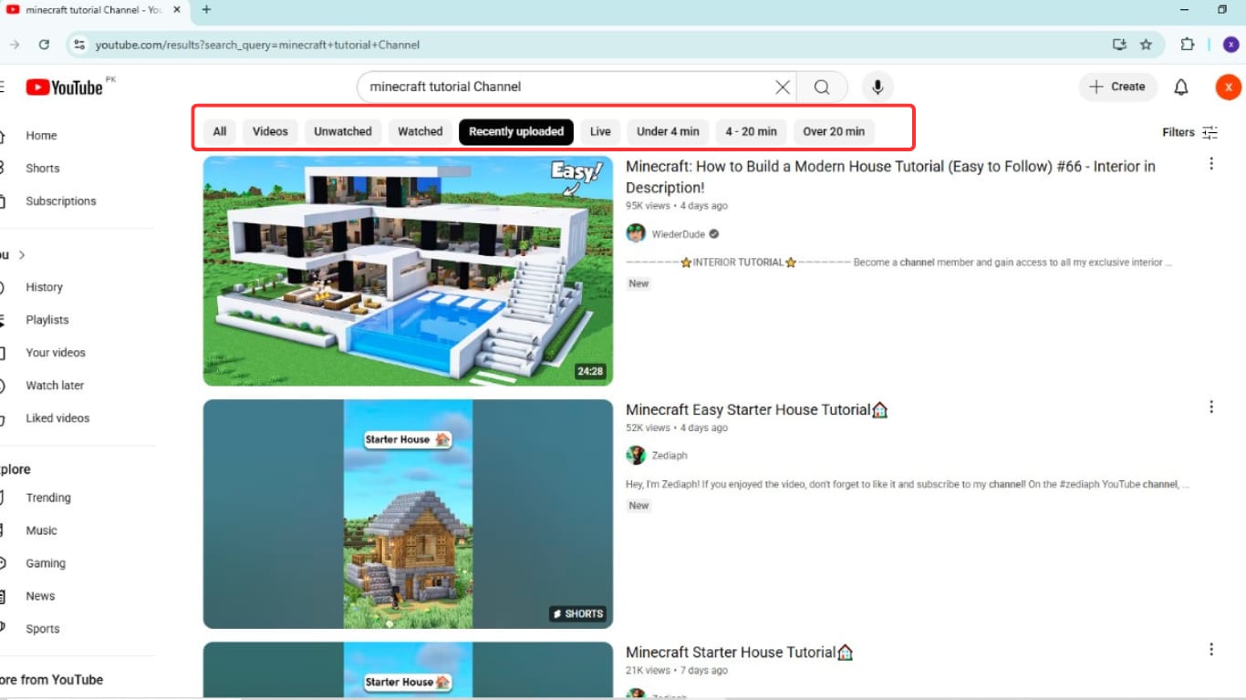The image size is (1246, 700).
Task: Open the Filters button
Action: pos(1190,132)
